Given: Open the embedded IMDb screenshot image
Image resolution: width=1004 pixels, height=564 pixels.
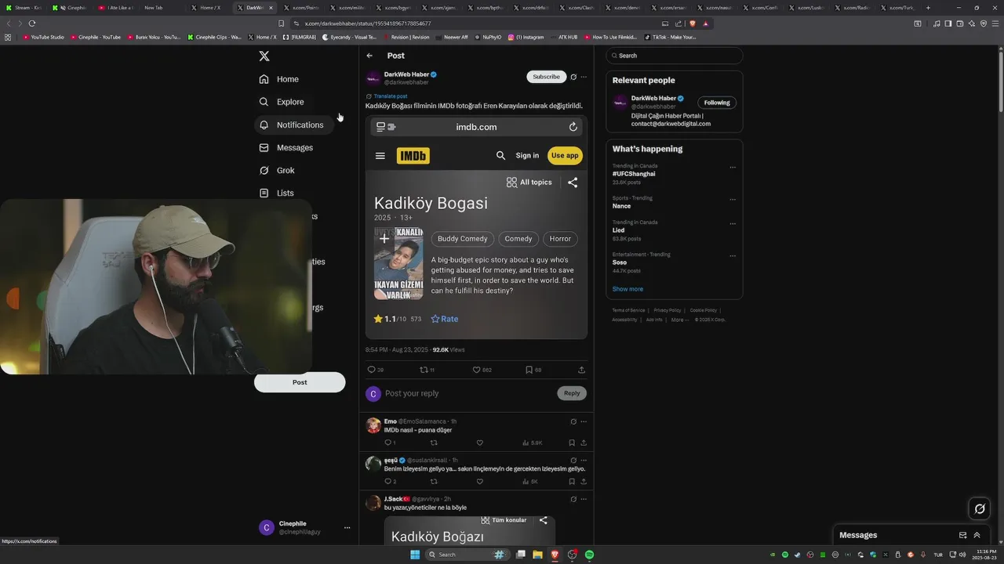Looking at the screenshot, I should coord(476,227).
